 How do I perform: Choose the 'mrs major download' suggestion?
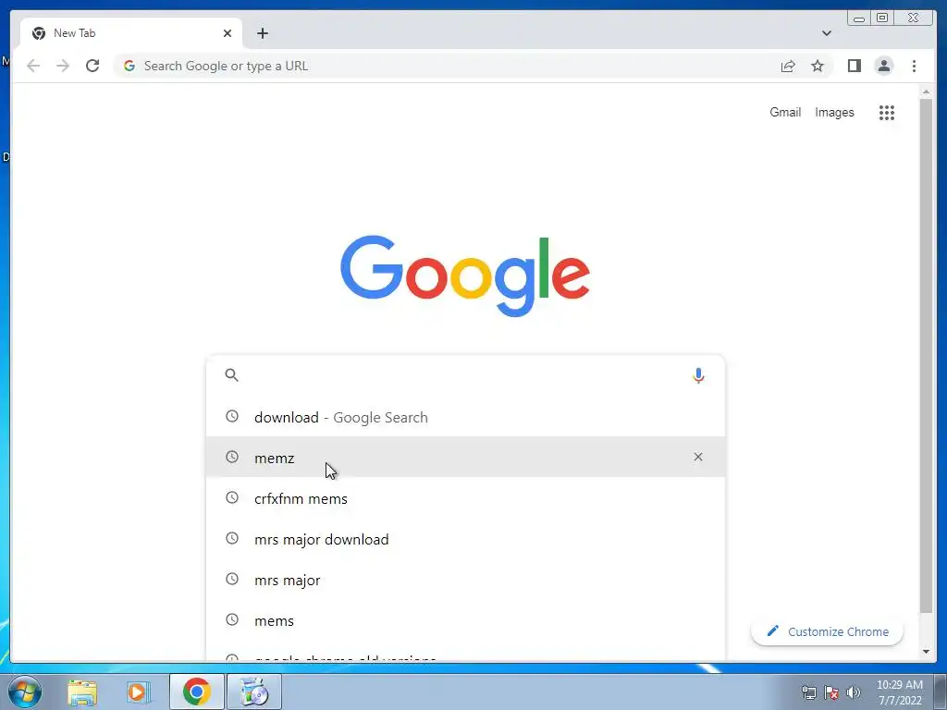pyautogui.click(x=466, y=539)
